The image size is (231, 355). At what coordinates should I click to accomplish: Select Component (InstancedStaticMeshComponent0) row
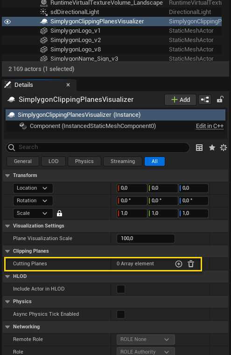(115, 126)
